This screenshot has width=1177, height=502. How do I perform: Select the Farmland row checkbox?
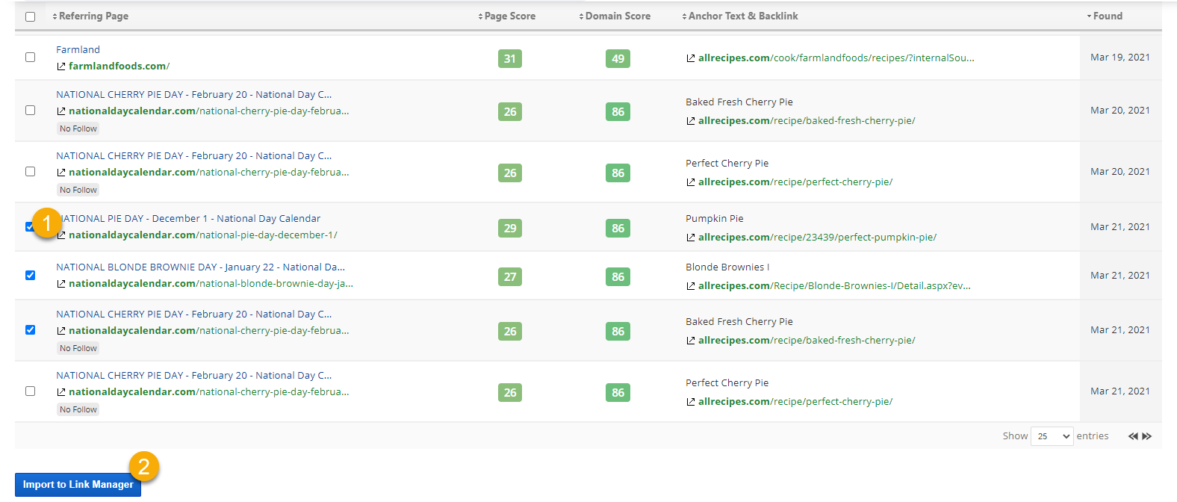tap(31, 58)
